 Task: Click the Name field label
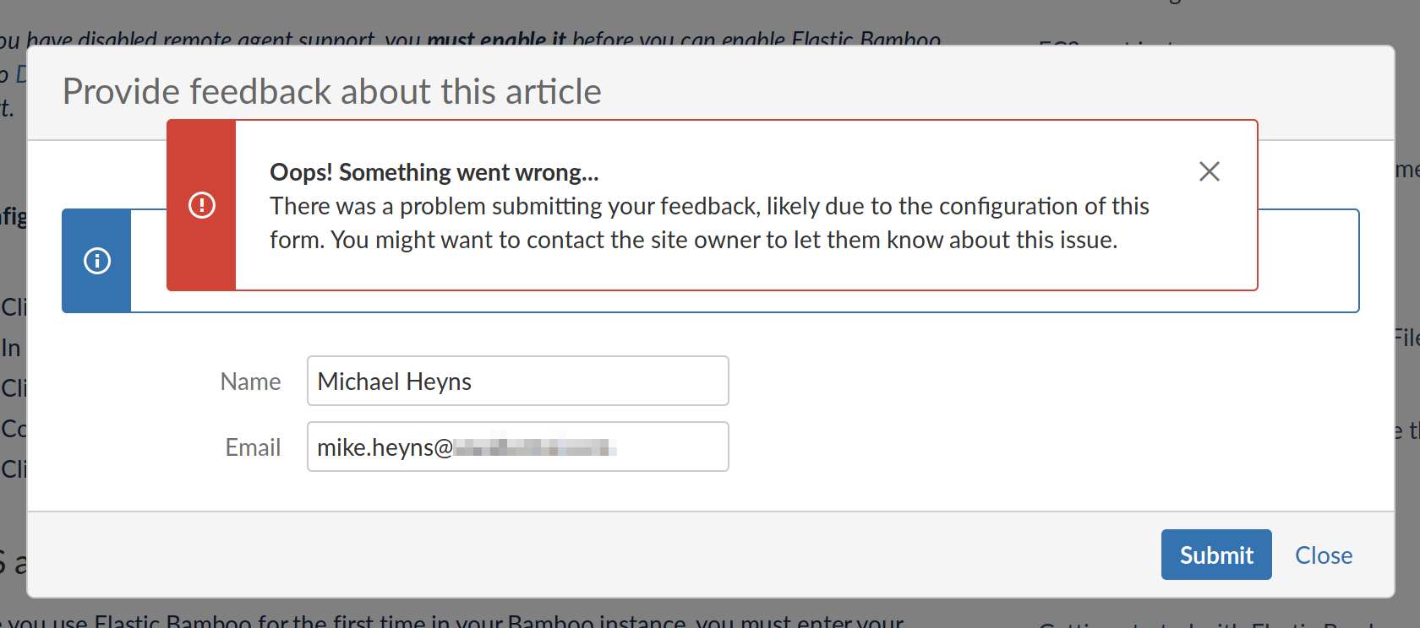click(250, 382)
